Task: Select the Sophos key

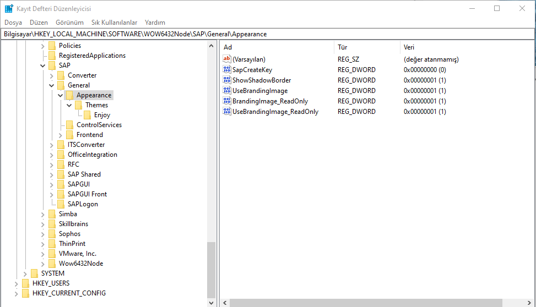Action: 70,234
